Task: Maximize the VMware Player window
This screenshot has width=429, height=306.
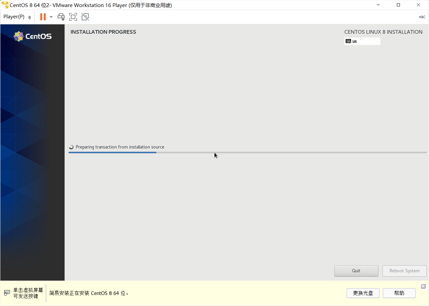Action: 398,5
